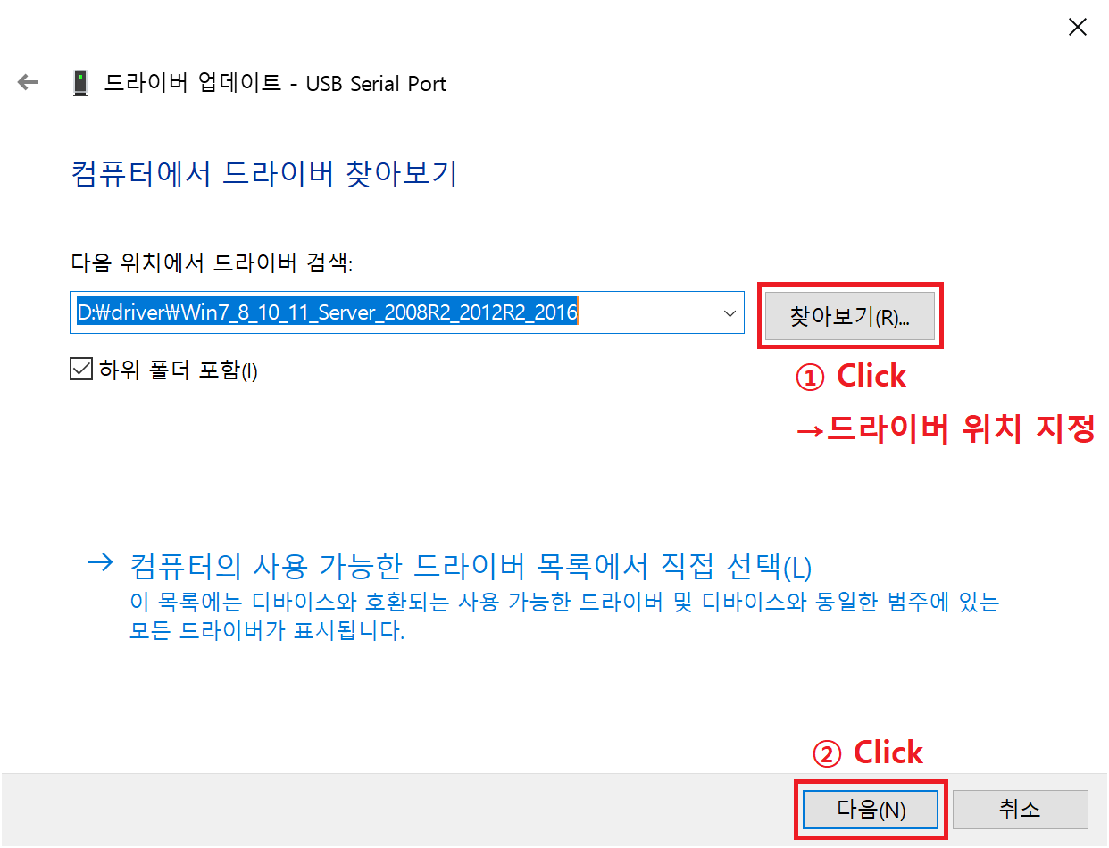Close the driver update dialog

(1078, 28)
